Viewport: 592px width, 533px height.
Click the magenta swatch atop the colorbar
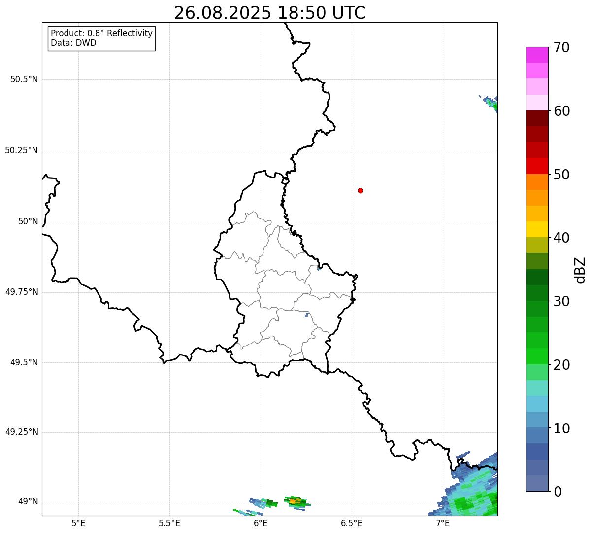pos(537,55)
